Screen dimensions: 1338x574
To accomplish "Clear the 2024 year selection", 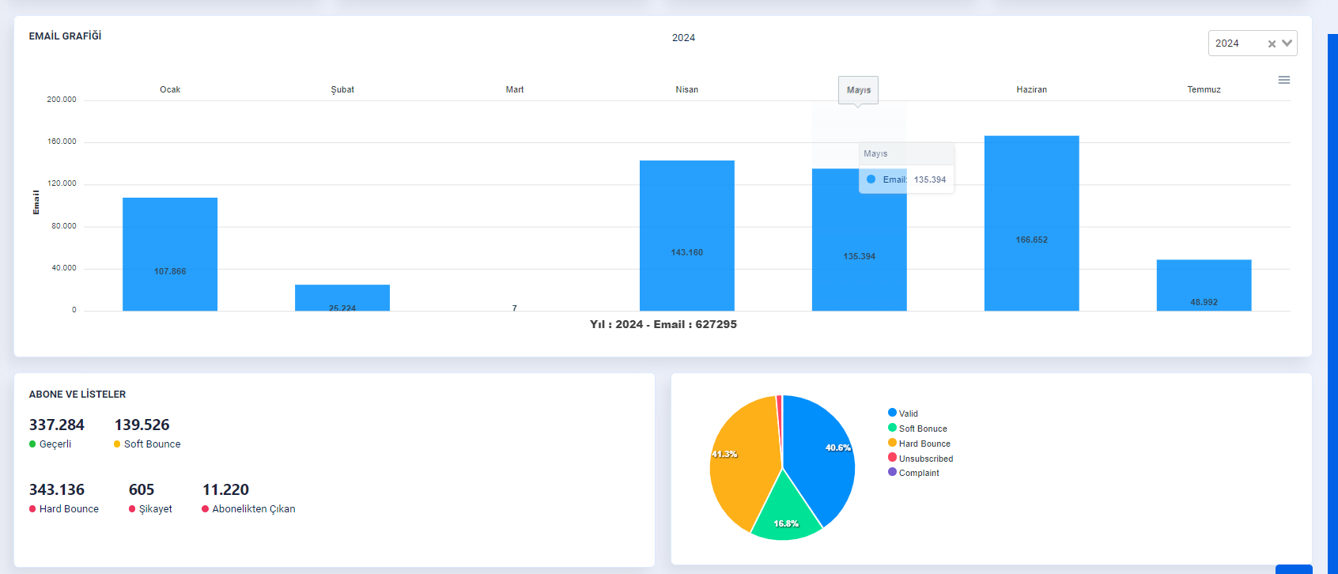I will point(1272,44).
